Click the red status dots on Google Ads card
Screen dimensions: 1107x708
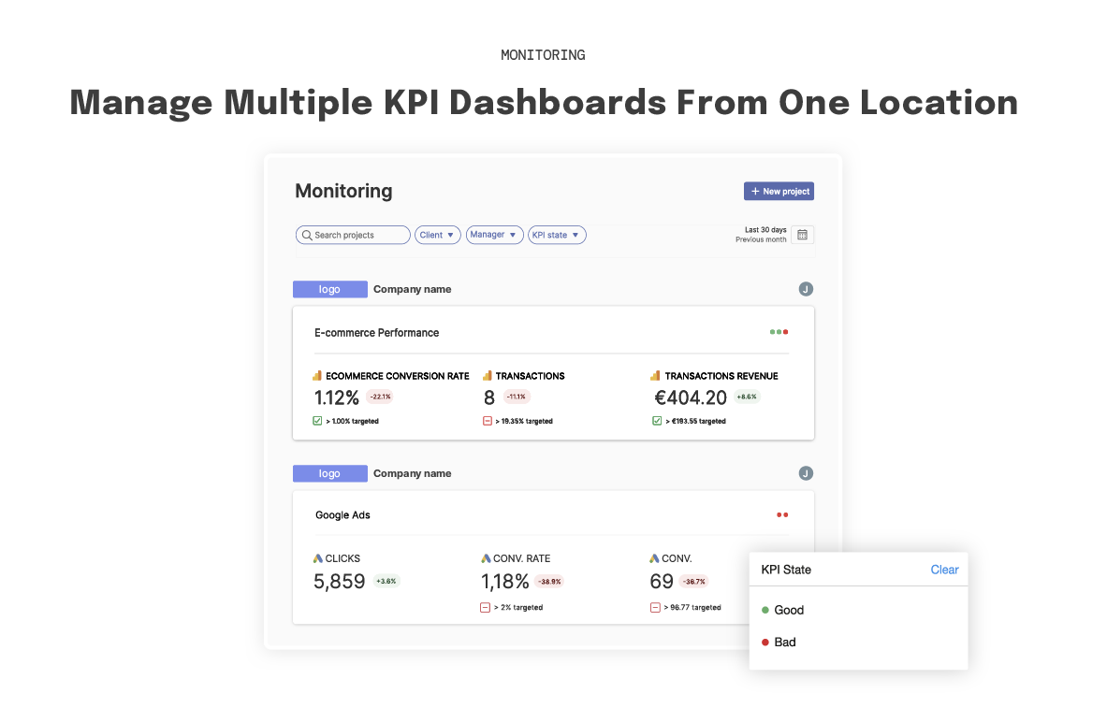(x=782, y=514)
